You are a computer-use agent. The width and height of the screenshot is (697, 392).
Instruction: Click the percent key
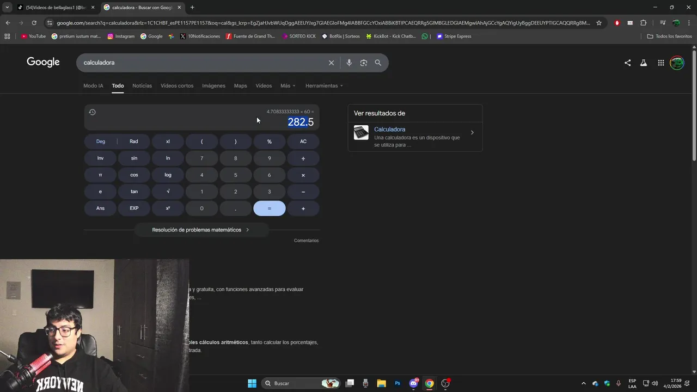click(x=269, y=142)
